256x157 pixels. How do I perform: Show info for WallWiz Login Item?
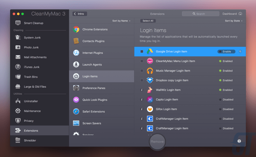click(x=142, y=90)
